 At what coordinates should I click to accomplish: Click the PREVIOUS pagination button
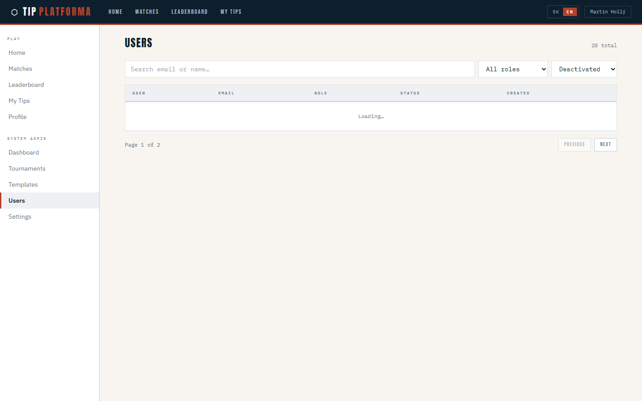(574, 144)
